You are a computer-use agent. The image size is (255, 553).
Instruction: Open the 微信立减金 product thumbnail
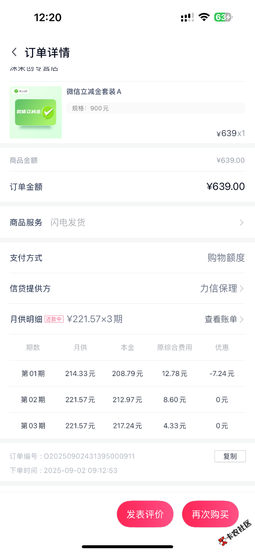(x=36, y=112)
